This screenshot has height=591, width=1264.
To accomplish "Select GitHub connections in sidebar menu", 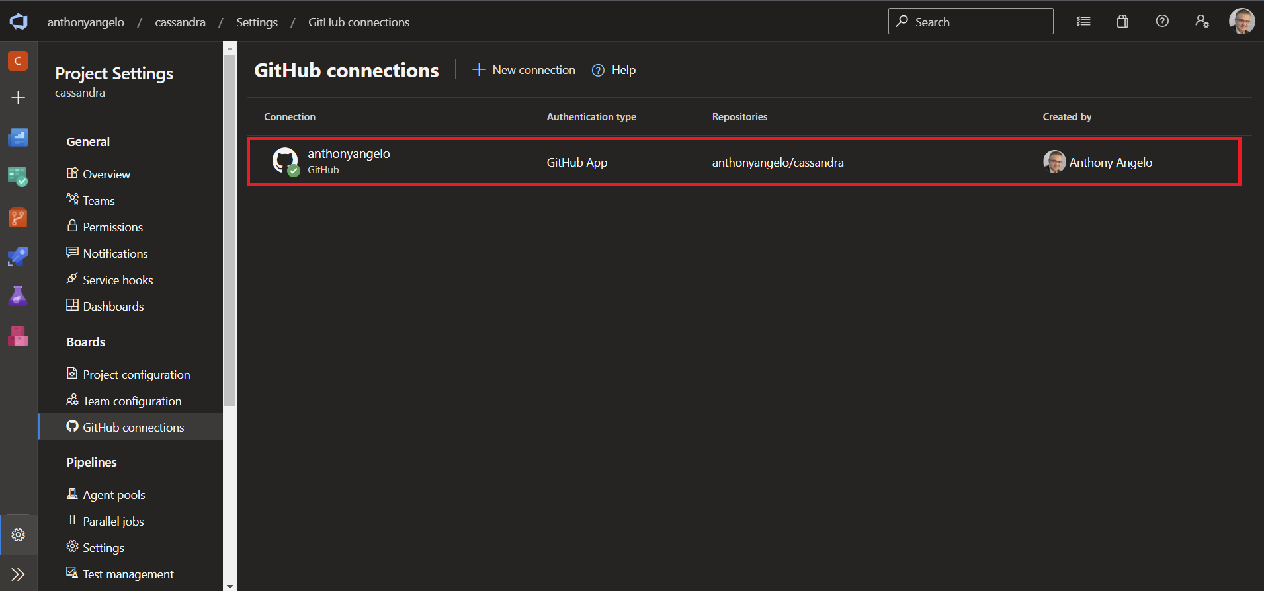I will [x=131, y=427].
